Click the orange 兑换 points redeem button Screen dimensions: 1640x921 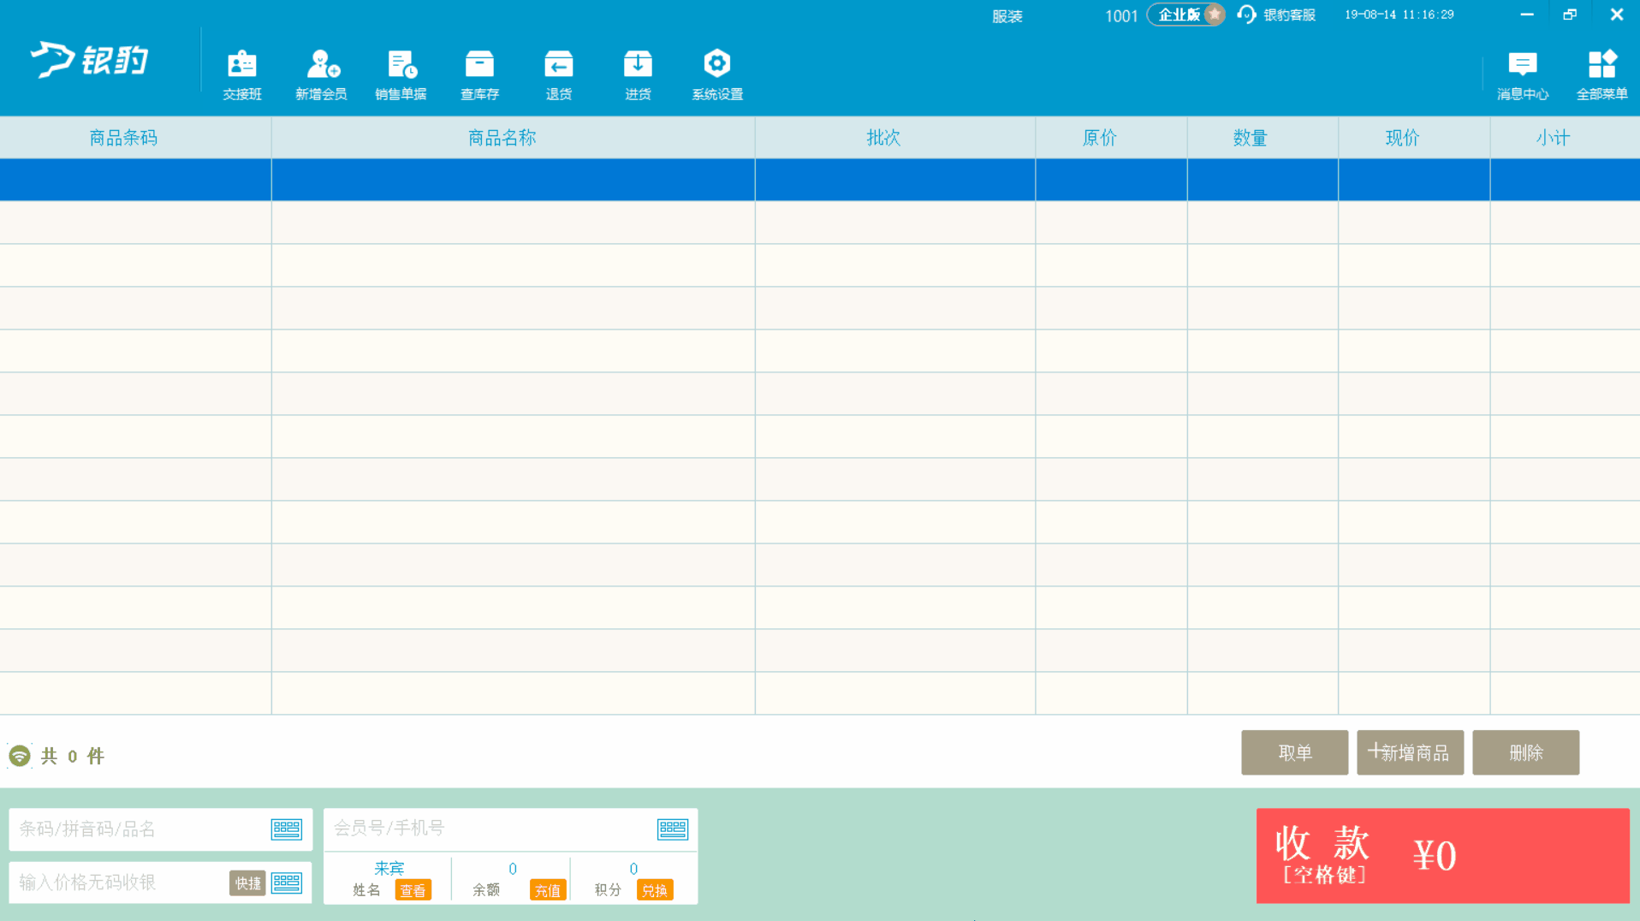655,890
